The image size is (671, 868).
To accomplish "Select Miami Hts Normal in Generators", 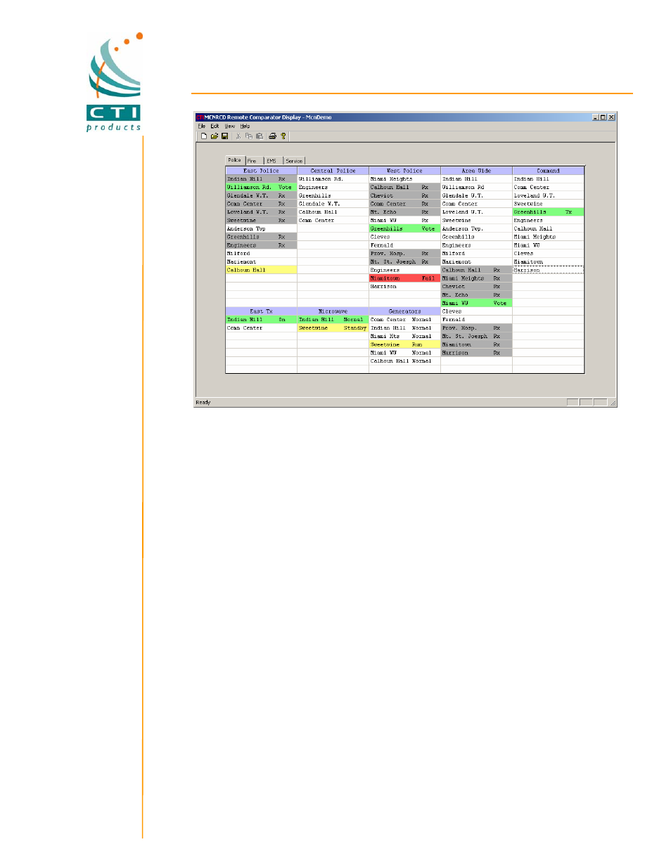I will (404, 336).
